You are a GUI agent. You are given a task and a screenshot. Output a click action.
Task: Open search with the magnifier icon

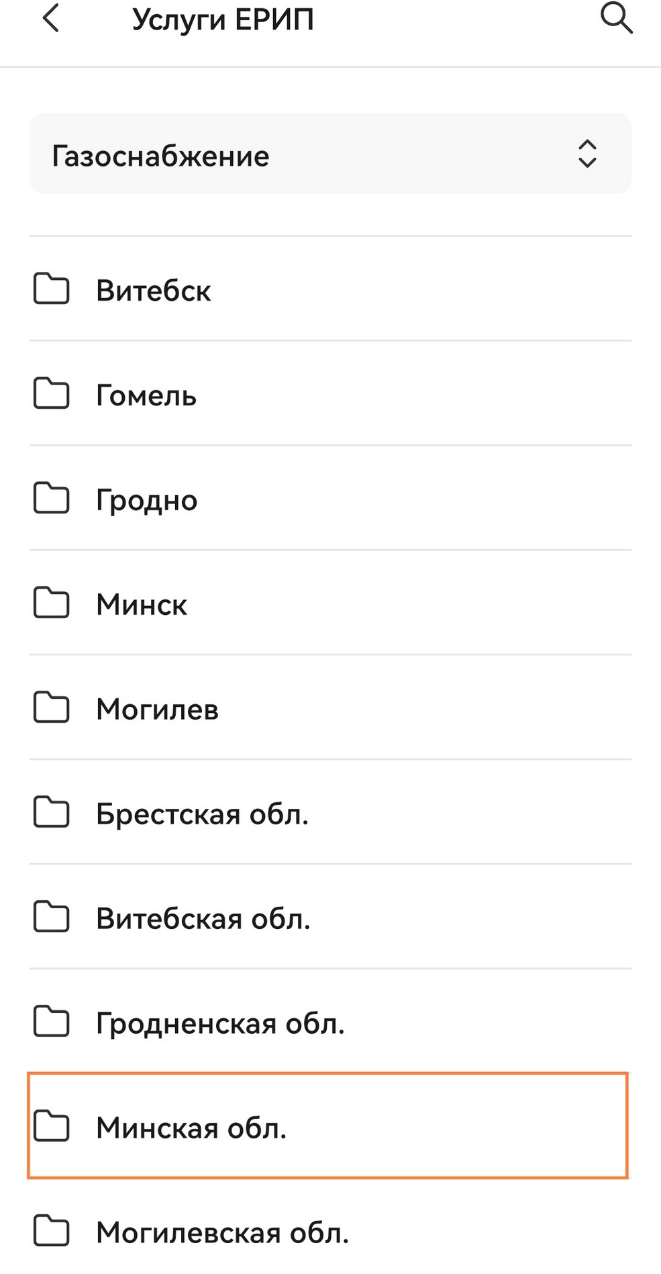coord(616,18)
